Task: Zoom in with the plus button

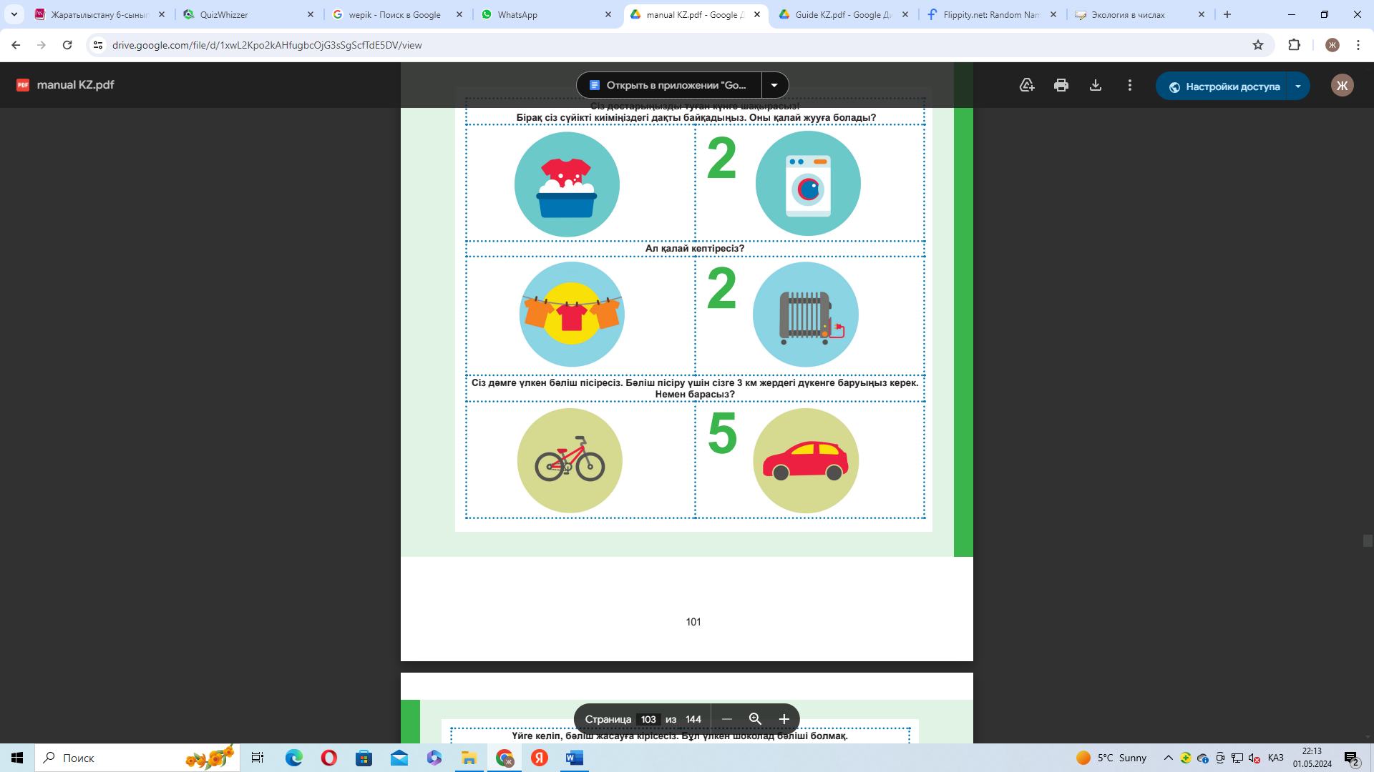Action: [784, 719]
